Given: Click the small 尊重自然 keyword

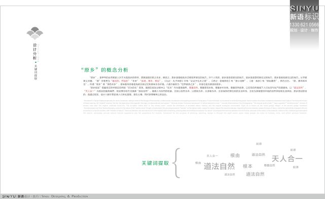Looking at the screenshot, I should point(269,165).
